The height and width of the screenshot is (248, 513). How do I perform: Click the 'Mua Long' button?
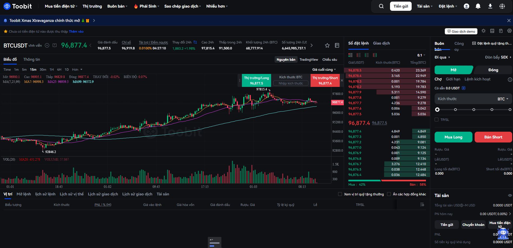point(453,137)
